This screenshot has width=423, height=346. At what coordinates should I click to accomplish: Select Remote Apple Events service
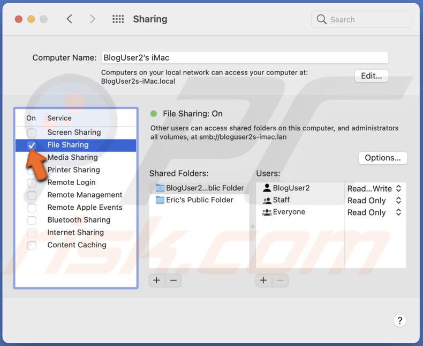tap(85, 207)
